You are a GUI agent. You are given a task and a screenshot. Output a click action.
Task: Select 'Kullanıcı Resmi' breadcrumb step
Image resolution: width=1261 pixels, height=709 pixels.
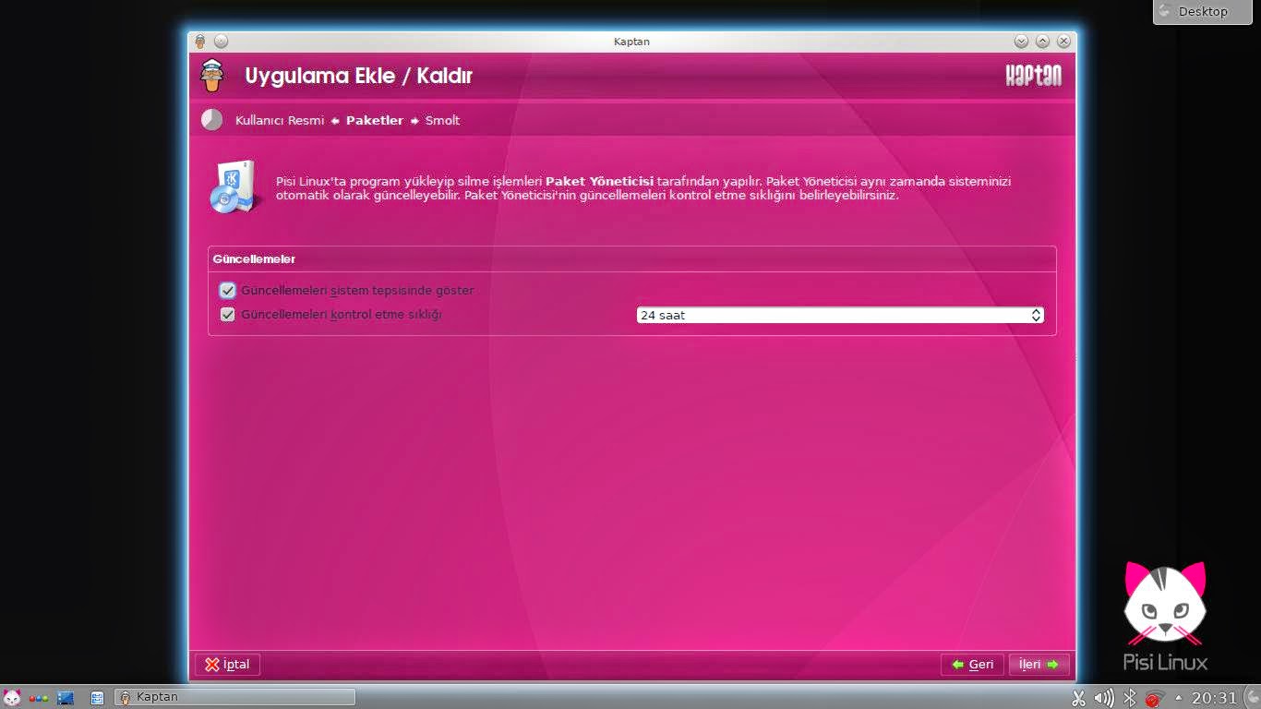(x=280, y=121)
